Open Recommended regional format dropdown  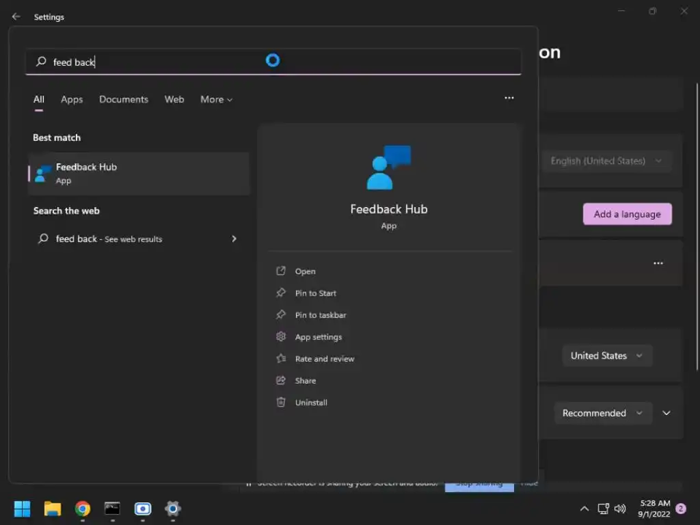[603, 413]
